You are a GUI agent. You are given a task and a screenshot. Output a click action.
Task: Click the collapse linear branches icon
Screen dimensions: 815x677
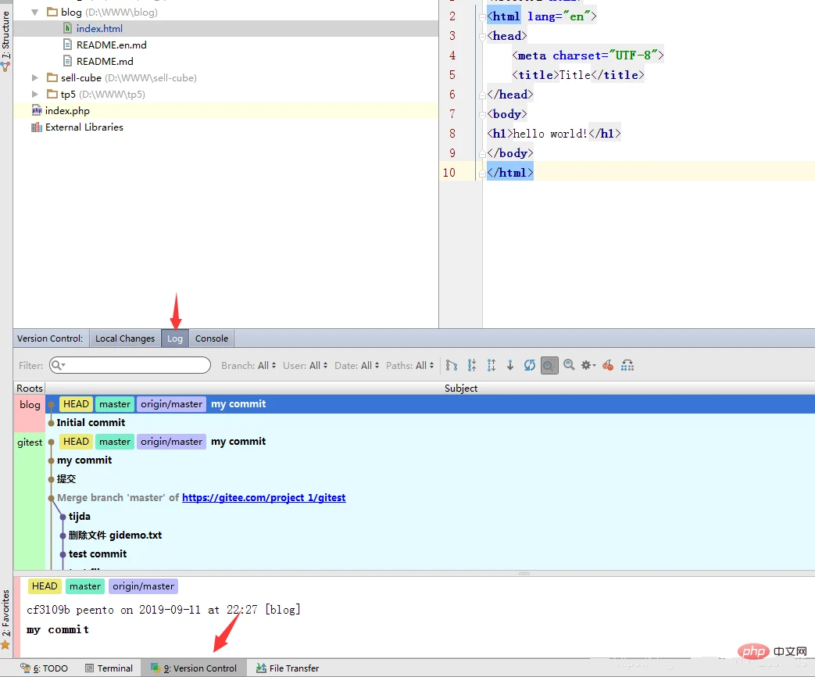pyautogui.click(x=472, y=365)
